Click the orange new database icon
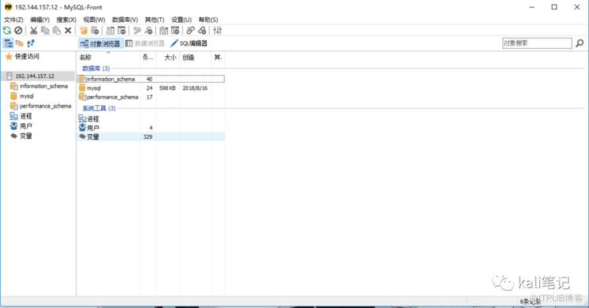The image size is (589, 308). [83, 30]
